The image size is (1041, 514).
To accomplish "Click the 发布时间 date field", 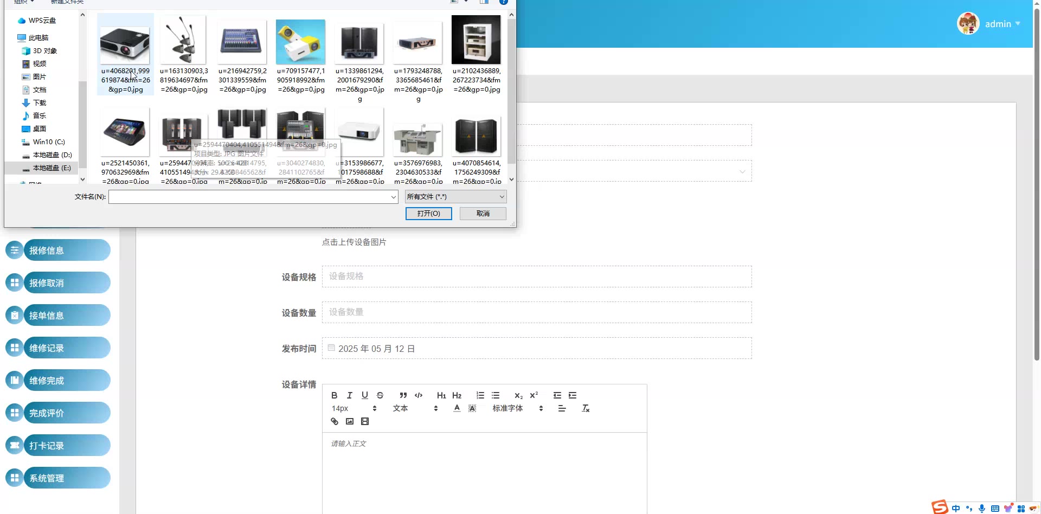I will coord(537,348).
